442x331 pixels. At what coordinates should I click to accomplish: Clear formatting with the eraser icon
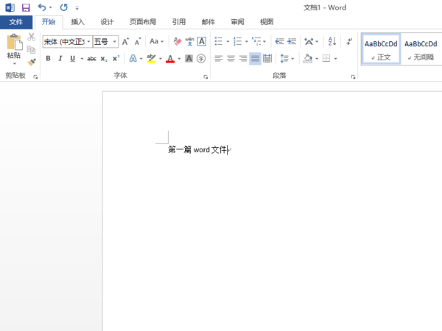[177, 42]
